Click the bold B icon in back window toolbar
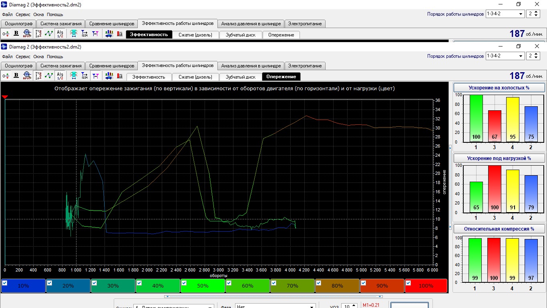This screenshot has height=308, width=547. (x=16, y=34)
